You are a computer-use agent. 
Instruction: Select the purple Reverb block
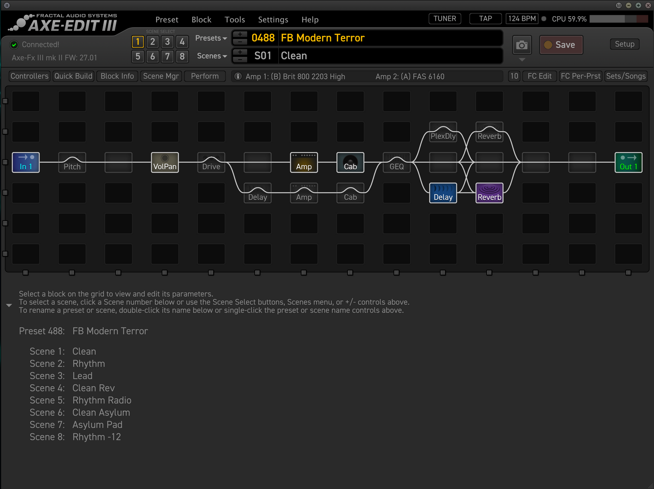[489, 193]
